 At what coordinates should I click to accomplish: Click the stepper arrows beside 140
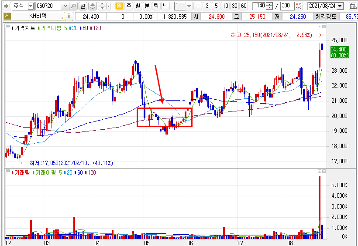270,6
